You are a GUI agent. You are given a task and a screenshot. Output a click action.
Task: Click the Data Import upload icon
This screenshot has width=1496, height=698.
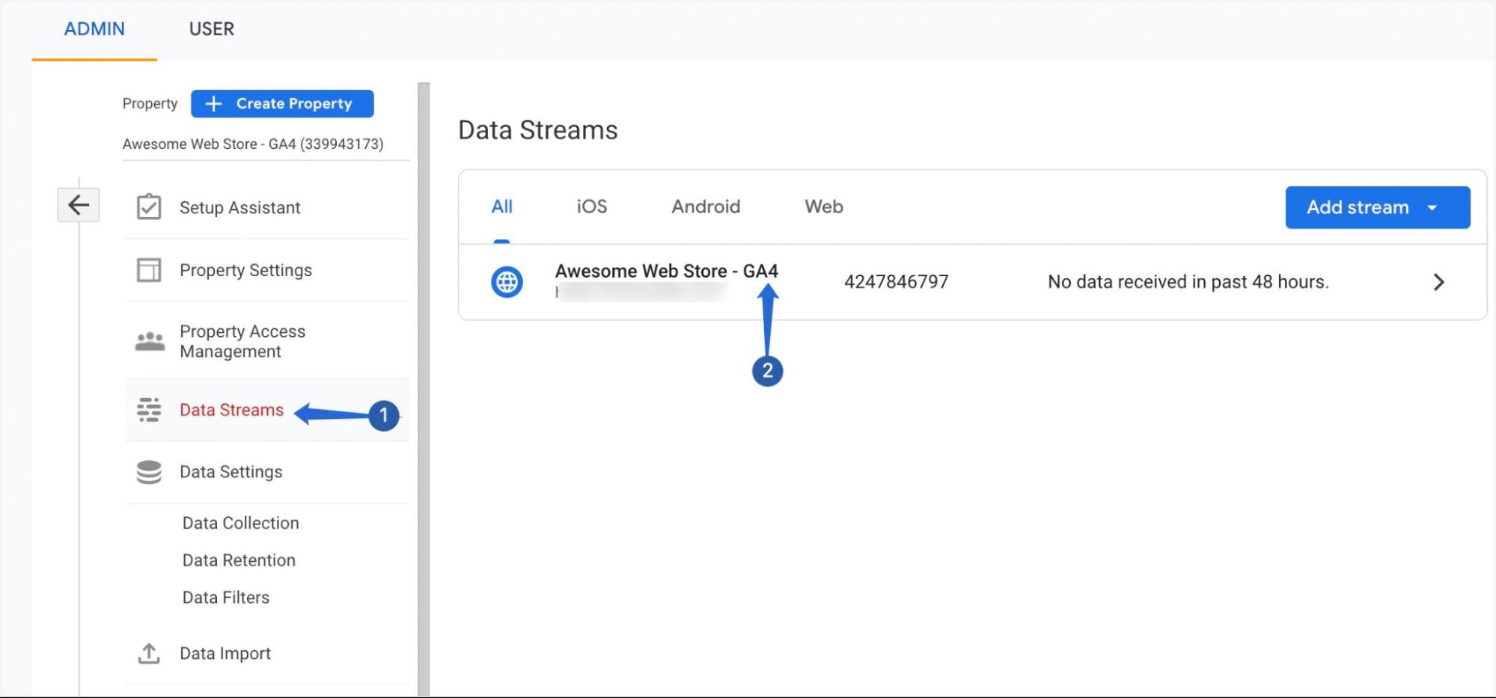click(x=149, y=653)
